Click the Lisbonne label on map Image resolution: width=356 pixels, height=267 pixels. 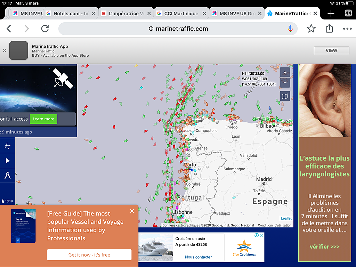[182, 212]
